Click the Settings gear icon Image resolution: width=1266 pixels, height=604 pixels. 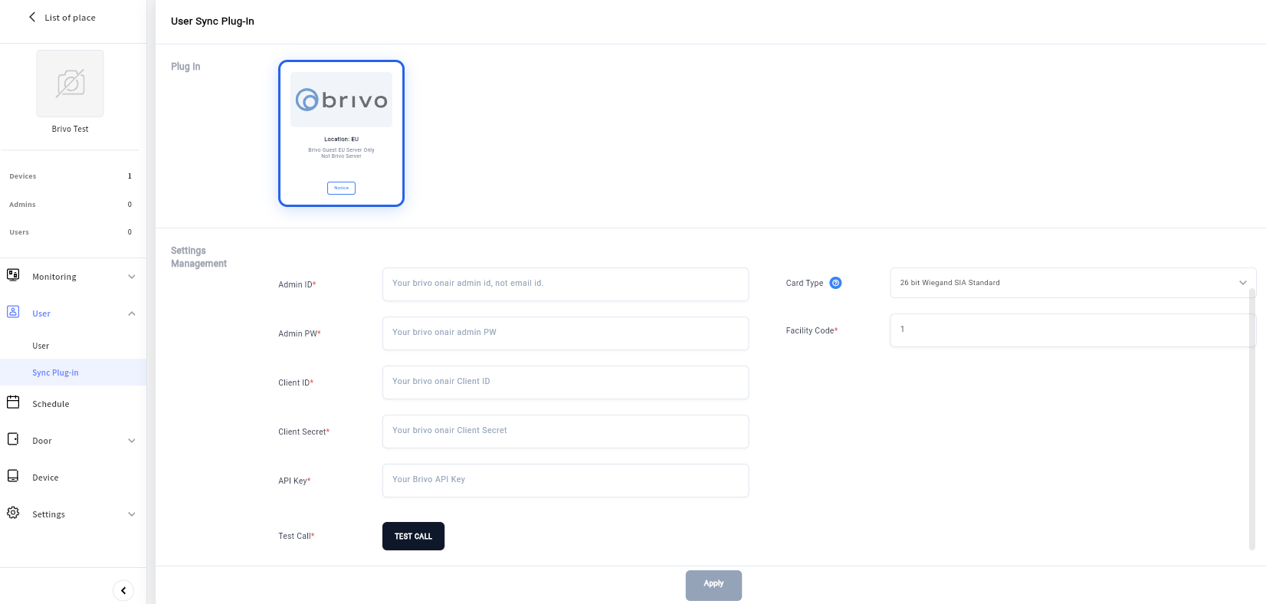tap(13, 513)
